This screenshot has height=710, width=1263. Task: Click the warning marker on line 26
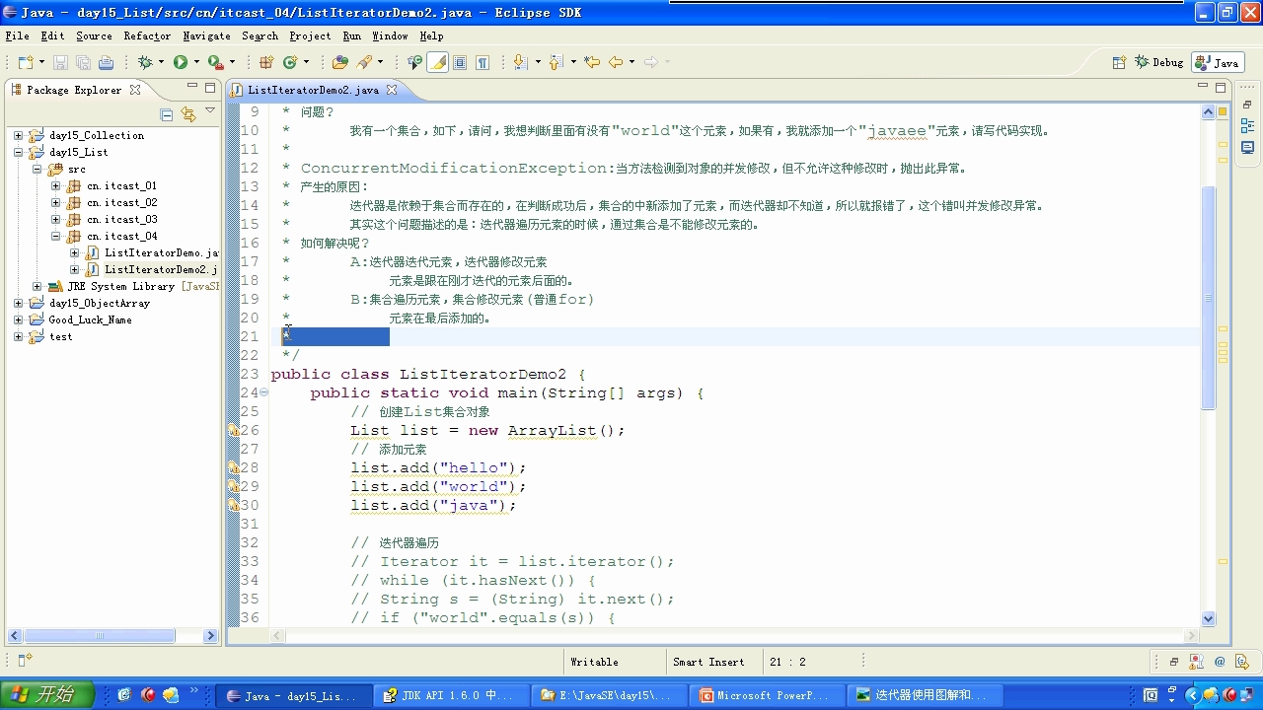click(x=234, y=430)
